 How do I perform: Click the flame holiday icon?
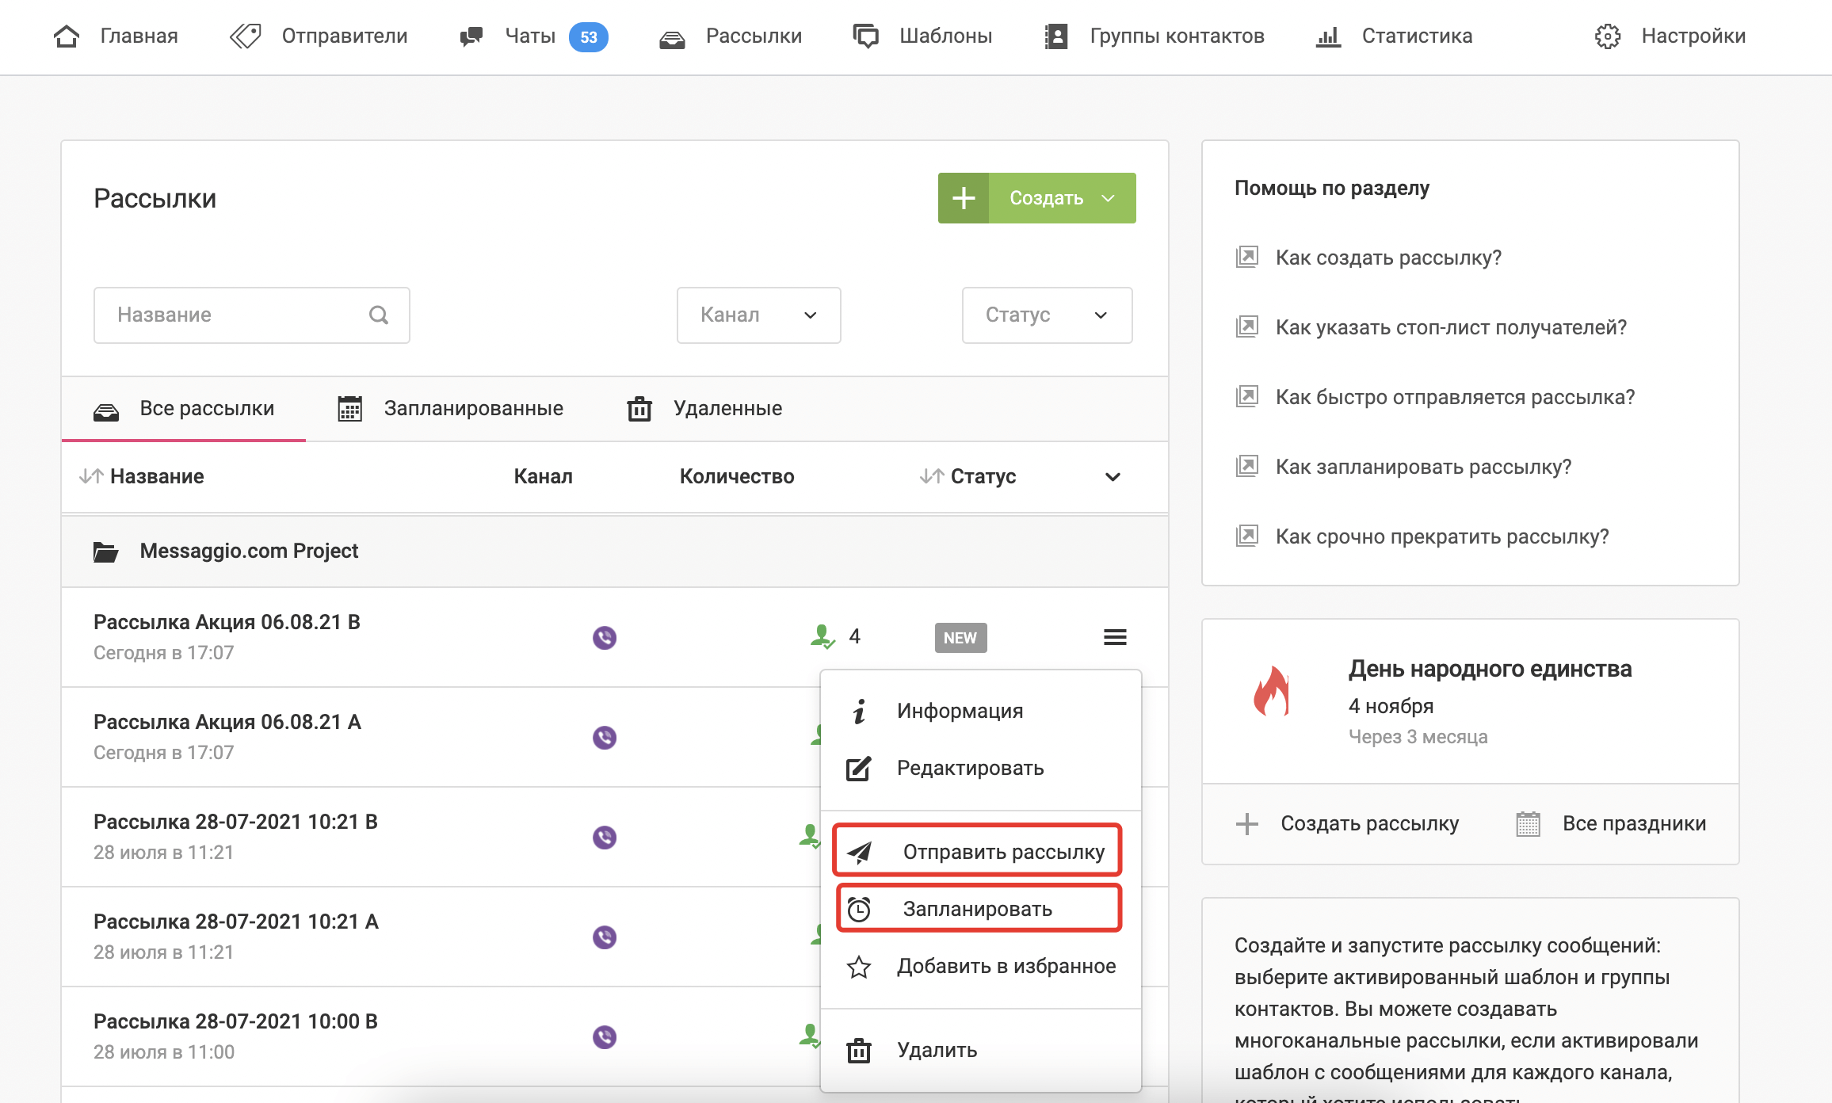tap(1271, 689)
